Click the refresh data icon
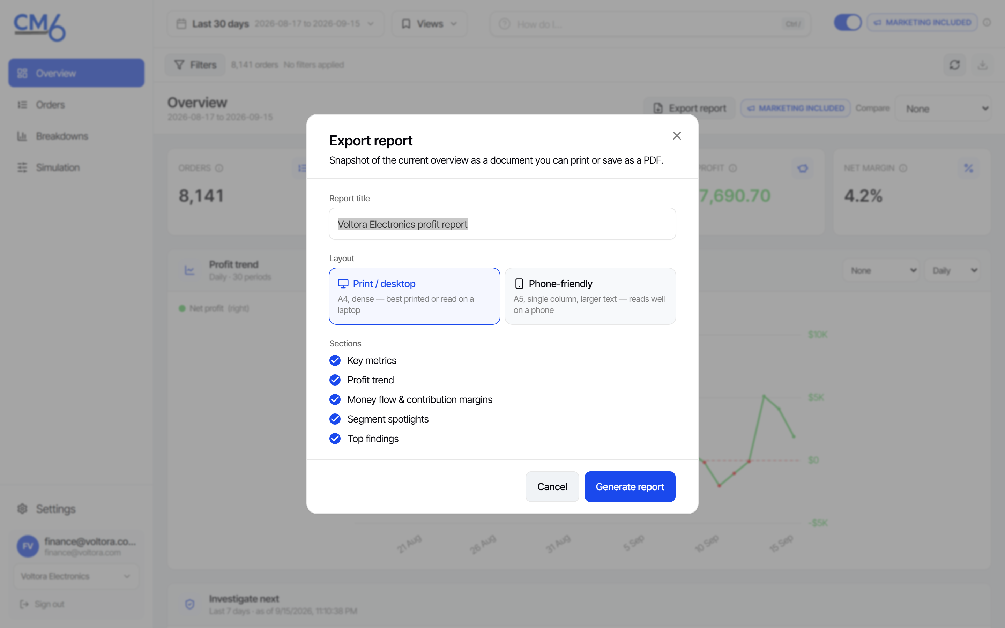The image size is (1005, 628). coord(954,65)
